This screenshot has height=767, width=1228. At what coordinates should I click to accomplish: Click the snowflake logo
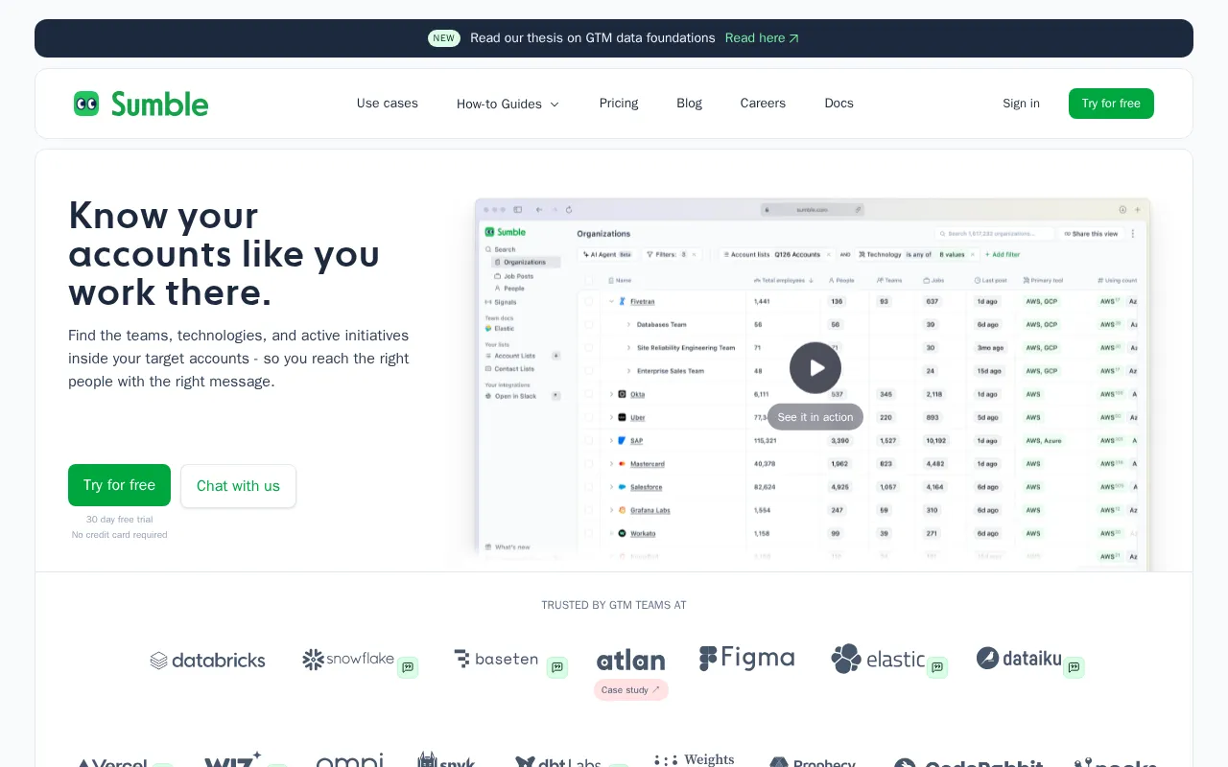(348, 660)
